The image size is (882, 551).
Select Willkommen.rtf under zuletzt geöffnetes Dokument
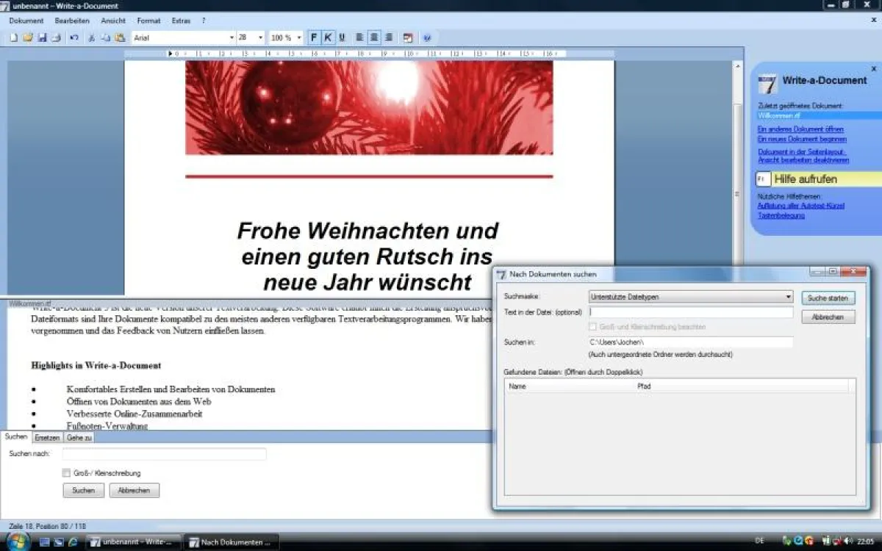pos(779,115)
